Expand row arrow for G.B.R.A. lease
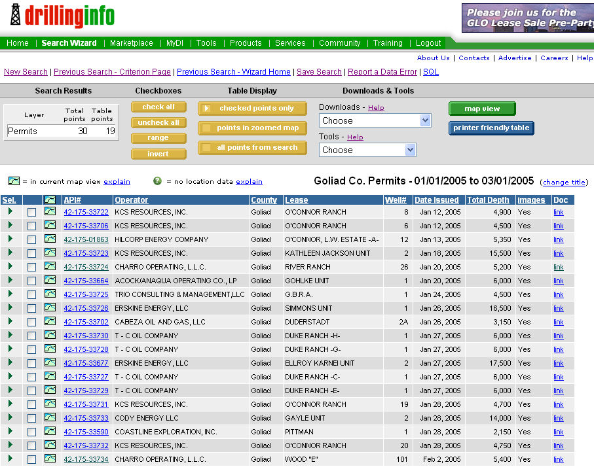594x471 pixels. point(10,294)
